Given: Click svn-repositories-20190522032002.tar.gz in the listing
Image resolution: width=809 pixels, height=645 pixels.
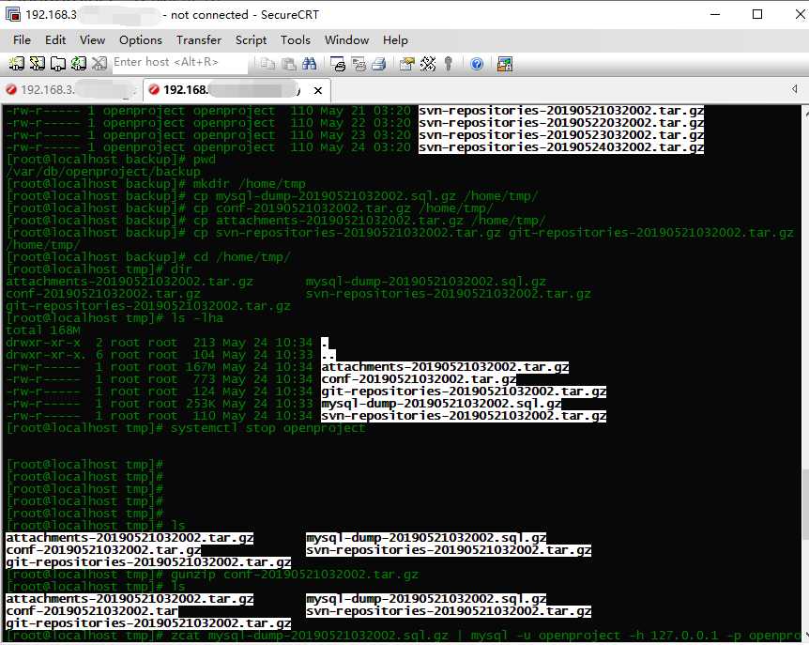Looking at the screenshot, I should click(x=561, y=123).
